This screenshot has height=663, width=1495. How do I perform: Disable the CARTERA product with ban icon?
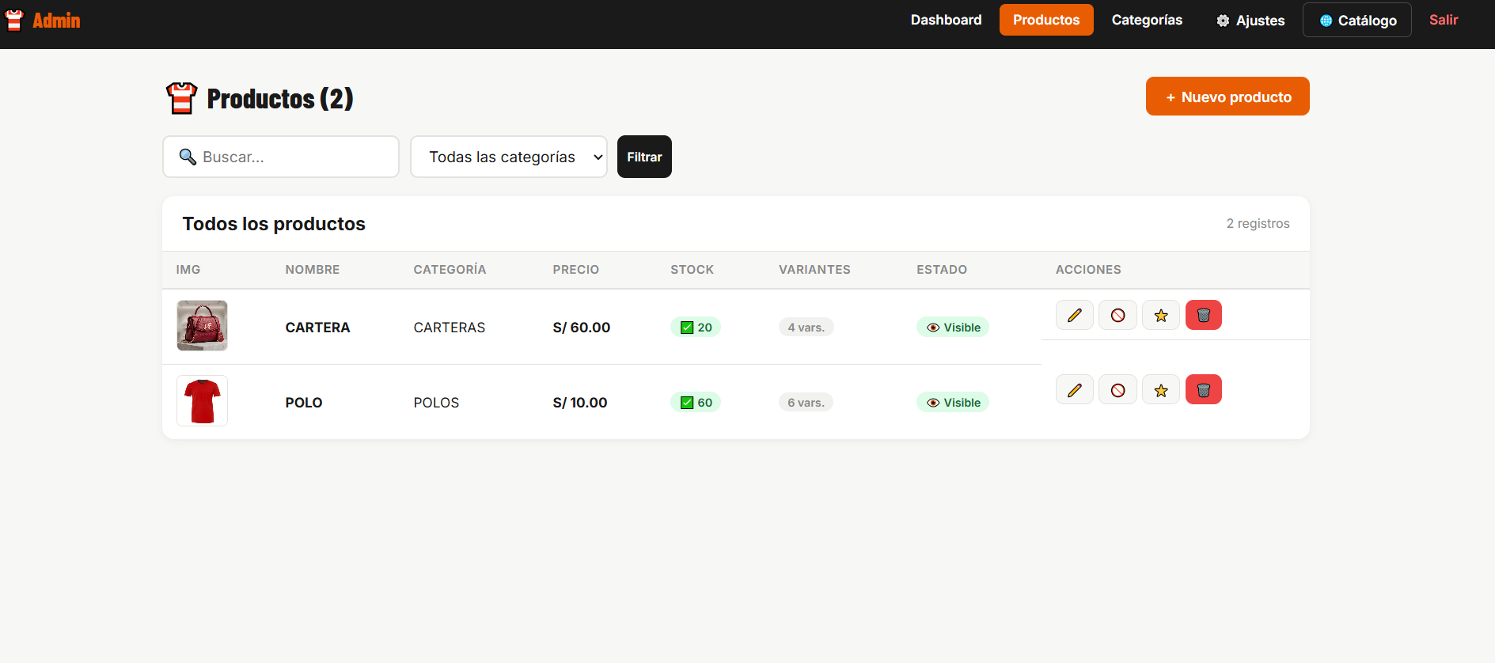coord(1117,315)
